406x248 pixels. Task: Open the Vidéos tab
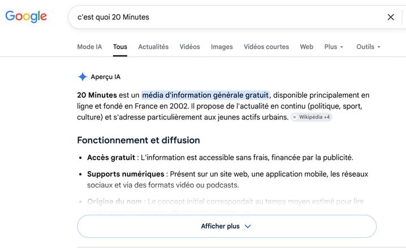(190, 47)
